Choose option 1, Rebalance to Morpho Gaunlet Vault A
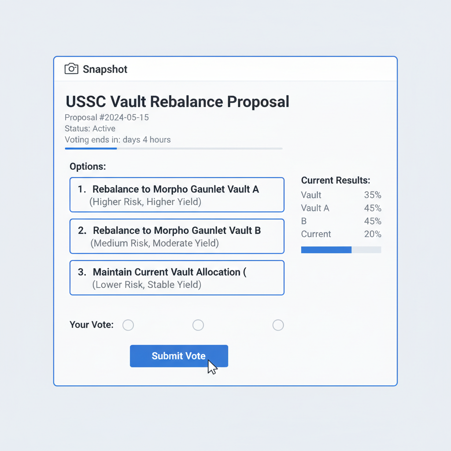The image size is (451, 451). pyautogui.click(x=177, y=195)
